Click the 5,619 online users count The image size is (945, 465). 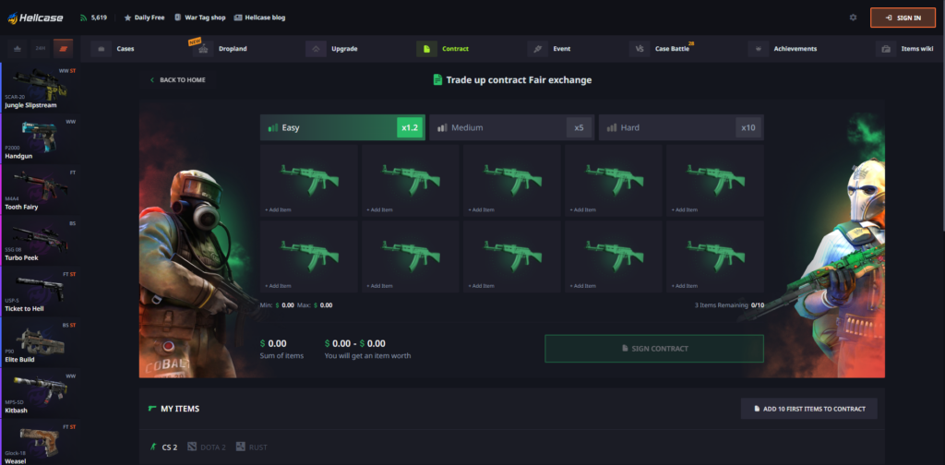pyautogui.click(x=99, y=18)
